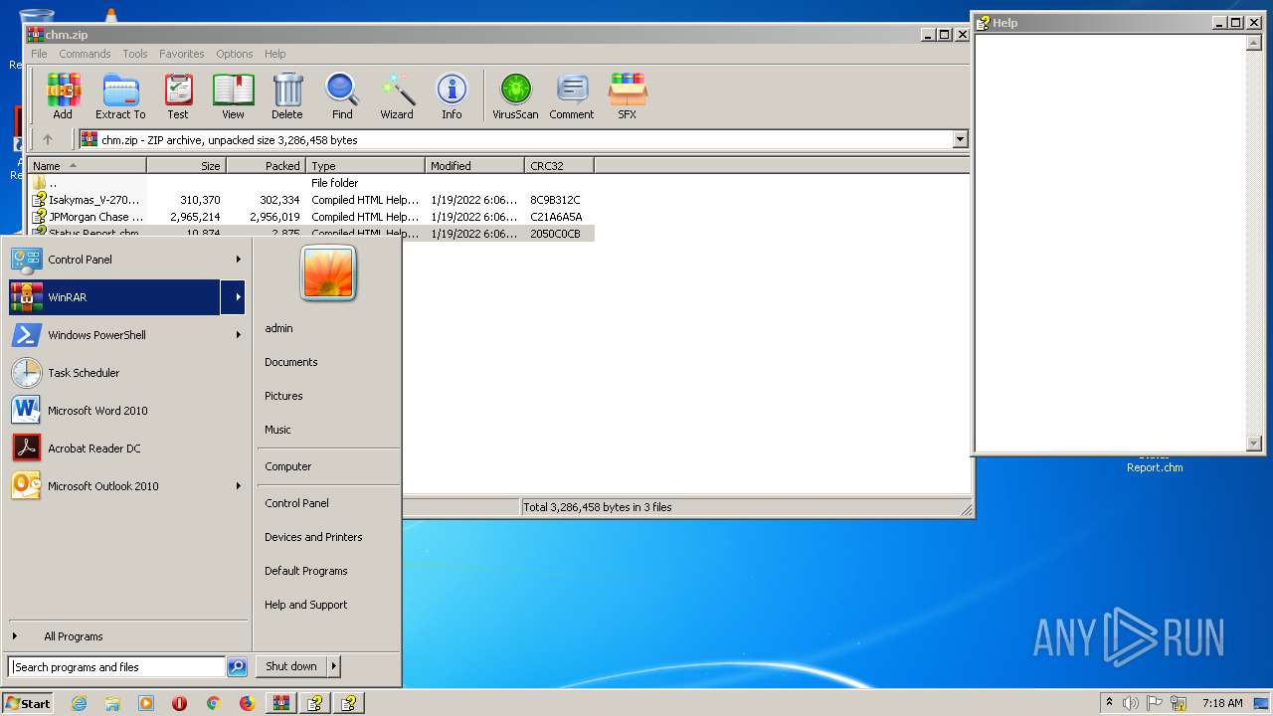Sort by the CRC32 column header
Viewport: 1273px width, 716px height.
pos(559,166)
